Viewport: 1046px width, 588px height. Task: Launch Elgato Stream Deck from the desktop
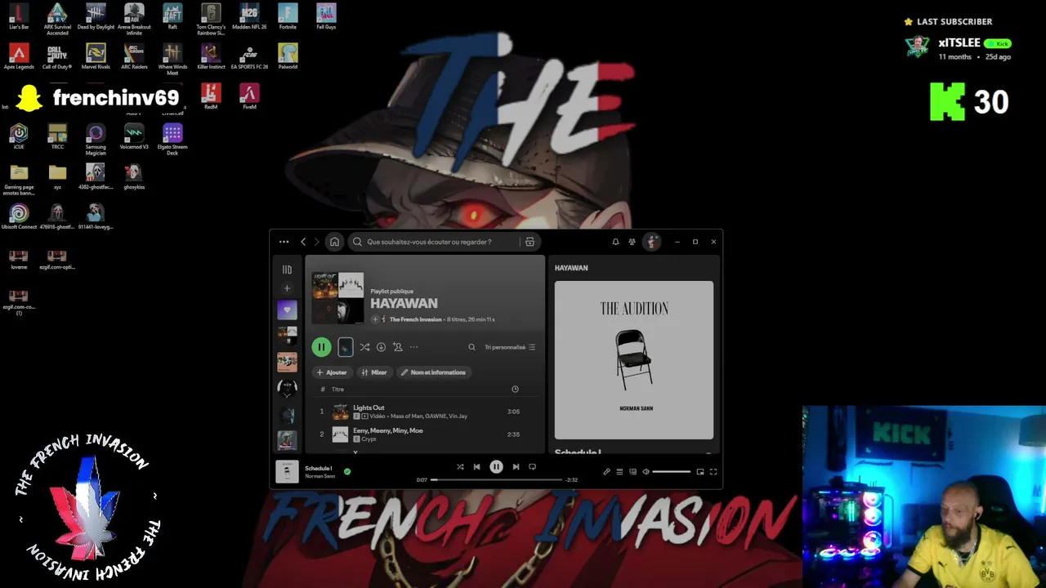click(x=172, y=139)
